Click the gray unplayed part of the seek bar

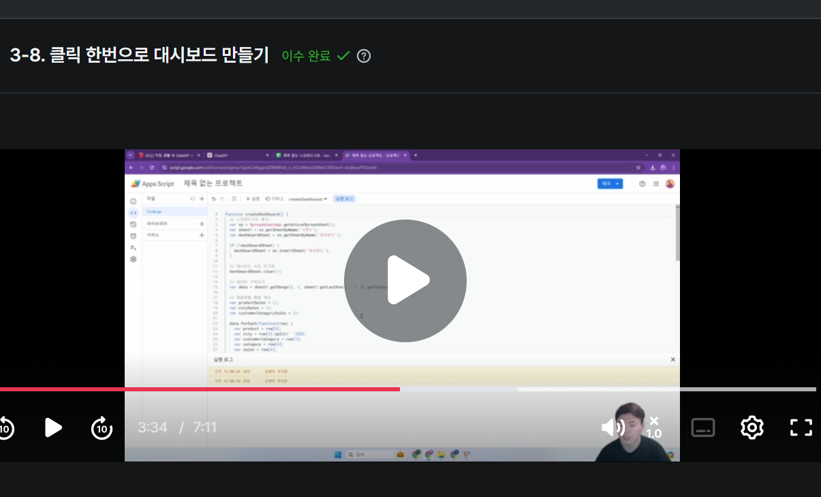click(608, 389)
